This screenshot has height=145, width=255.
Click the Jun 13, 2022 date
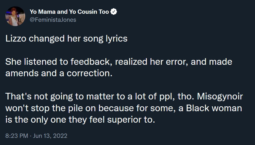click(50, 136)
